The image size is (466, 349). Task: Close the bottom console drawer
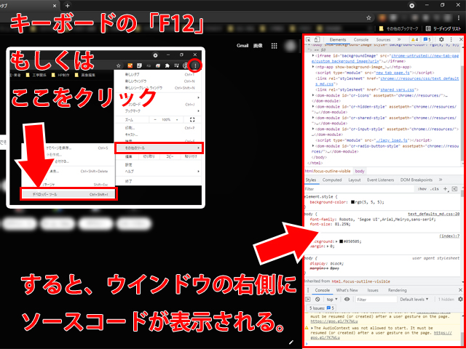pos(460,290)
